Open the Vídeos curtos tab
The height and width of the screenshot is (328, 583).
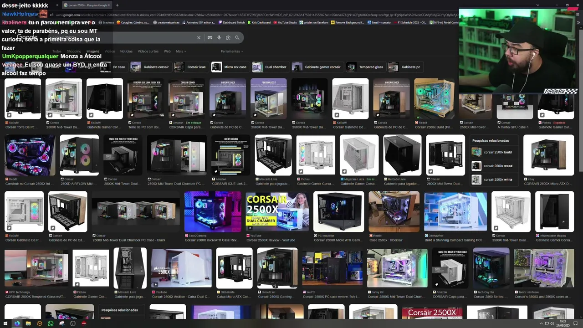(x=148, y=51)
